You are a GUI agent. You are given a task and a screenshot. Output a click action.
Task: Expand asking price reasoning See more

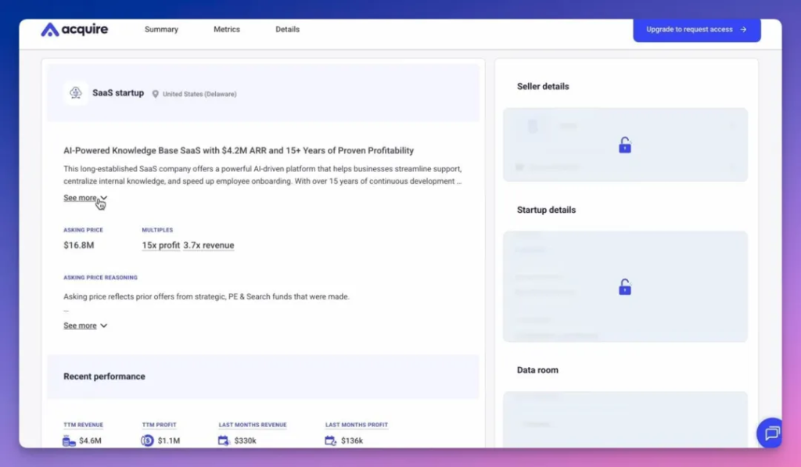click(81, 325)
